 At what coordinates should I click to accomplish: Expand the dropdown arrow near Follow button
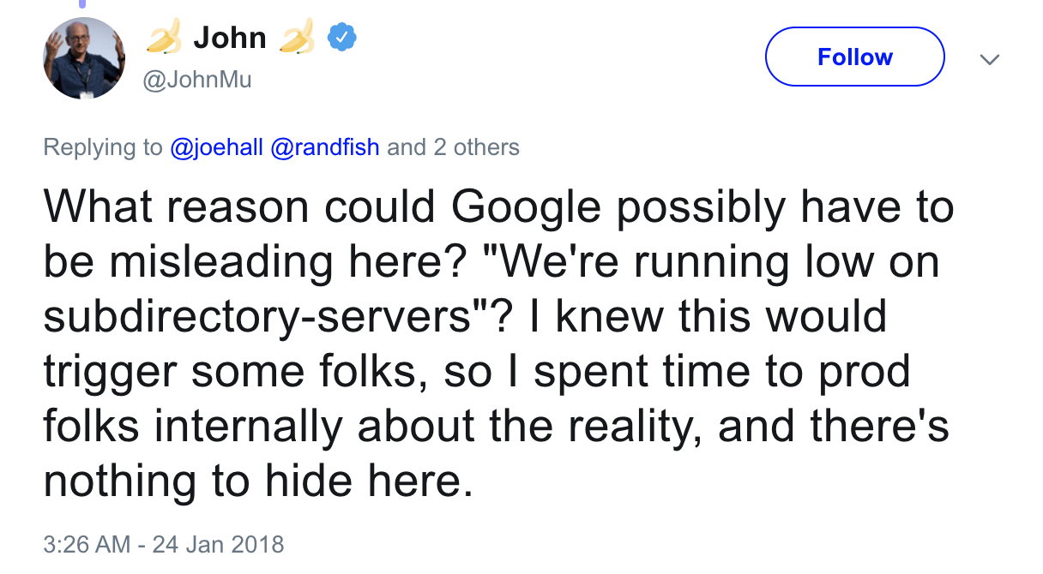(990, 60)
